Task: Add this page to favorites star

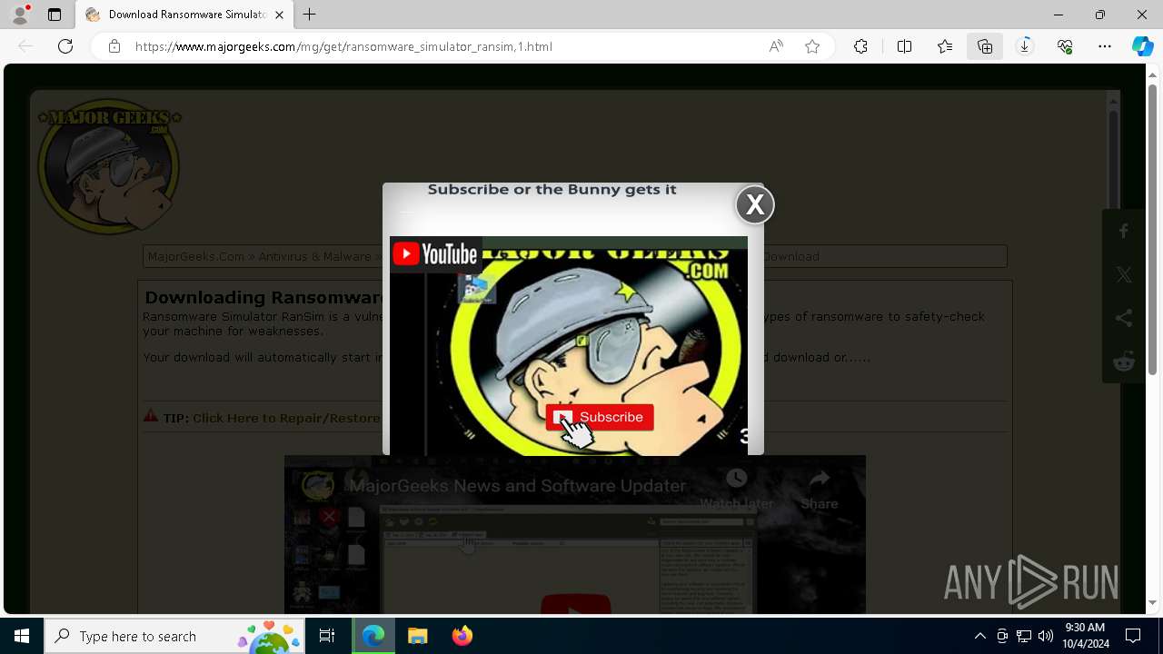Action: [x=812, y=46]
